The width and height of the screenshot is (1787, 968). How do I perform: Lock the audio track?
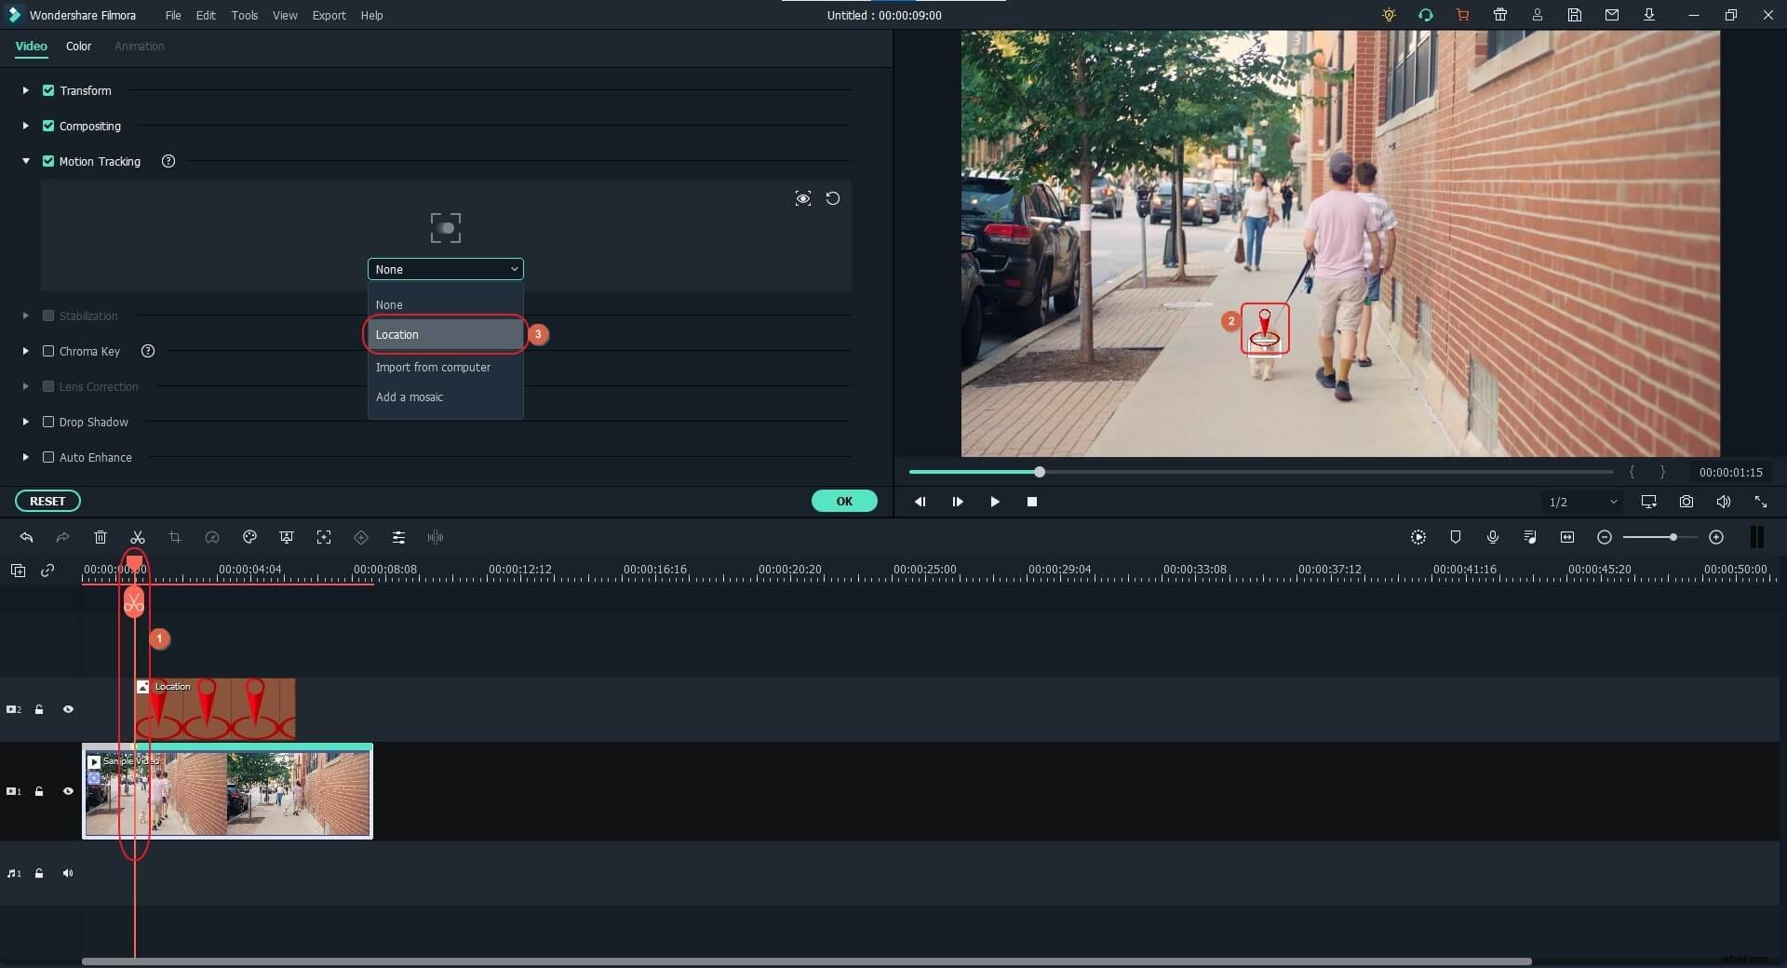click(39, 873)
